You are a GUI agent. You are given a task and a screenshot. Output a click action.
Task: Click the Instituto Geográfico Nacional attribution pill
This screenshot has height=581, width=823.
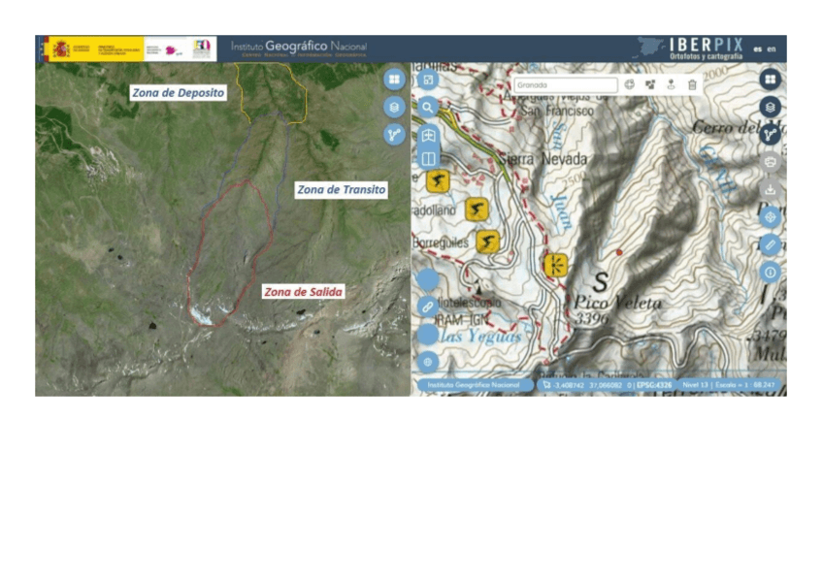[474, 385]
